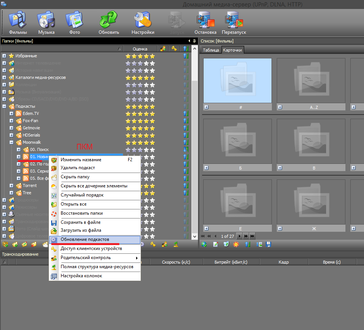Click the Обновить refresh icon
Image resolution: width=364 pixels, height=330 pixels.
[109, 22]
